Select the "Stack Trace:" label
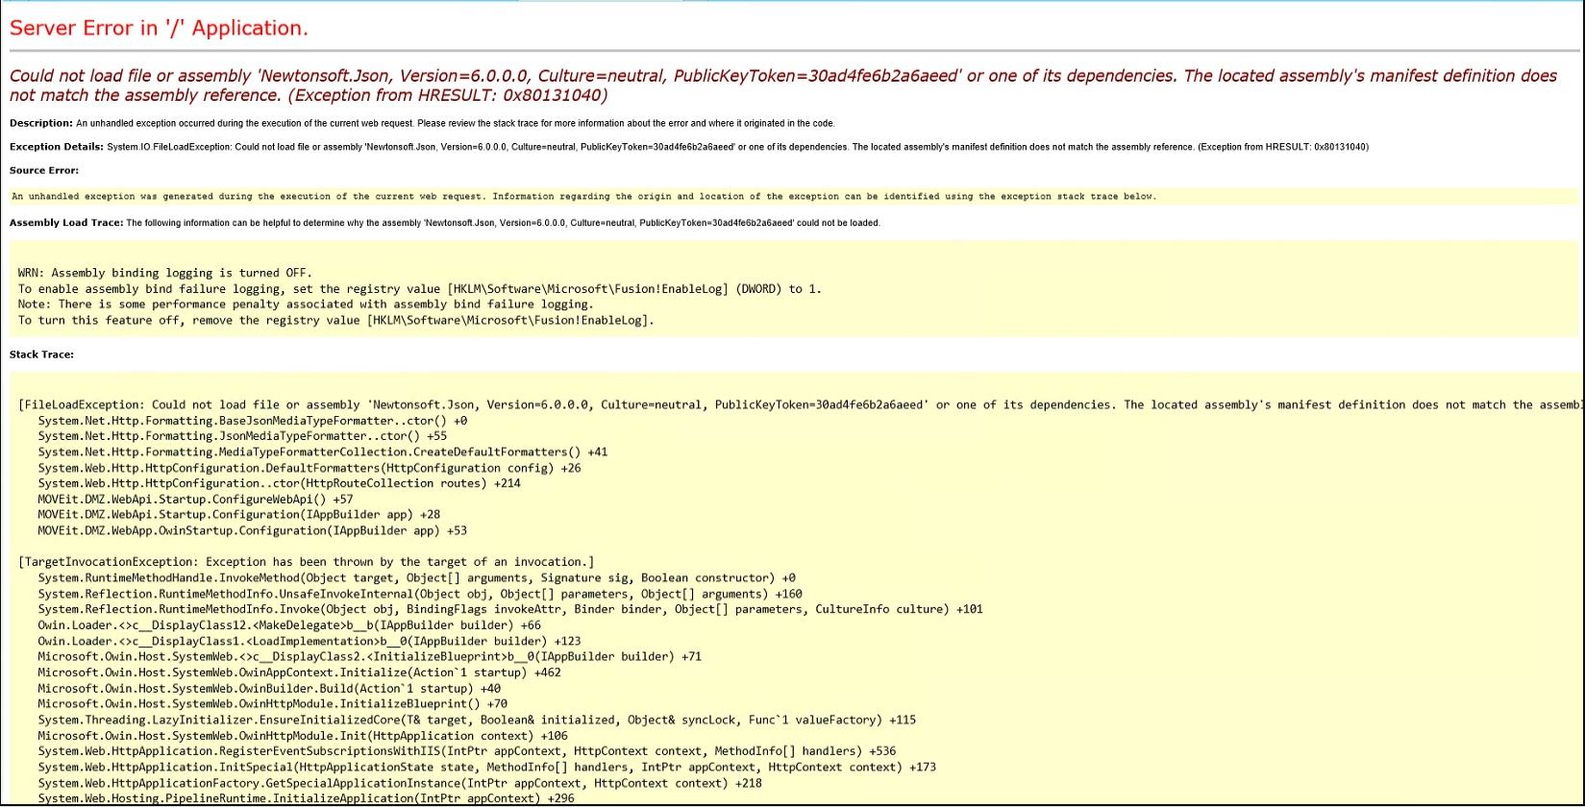 (41, 355)
